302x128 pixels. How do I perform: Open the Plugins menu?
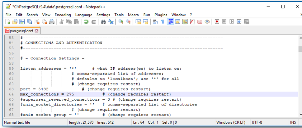click(161, 15)
